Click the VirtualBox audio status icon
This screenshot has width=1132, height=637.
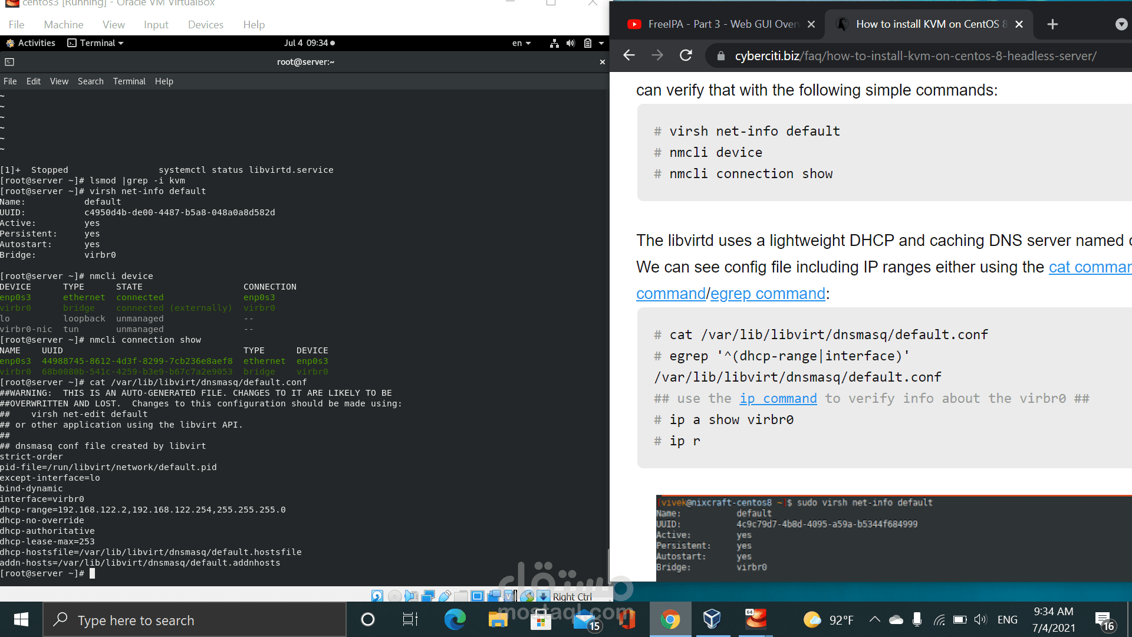pos(411,596)
